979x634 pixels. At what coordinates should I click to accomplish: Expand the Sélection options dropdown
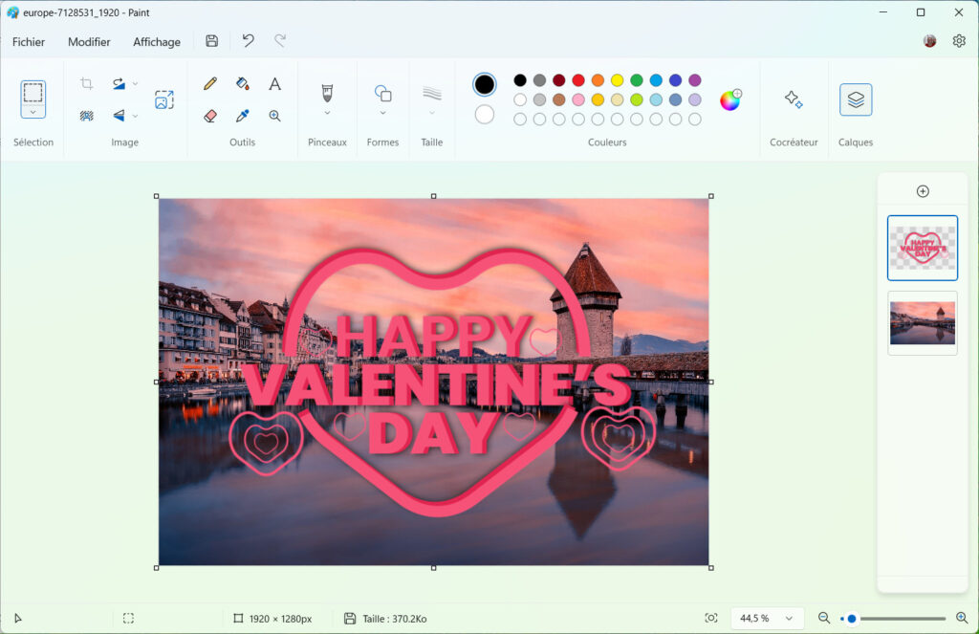[33, 113]
